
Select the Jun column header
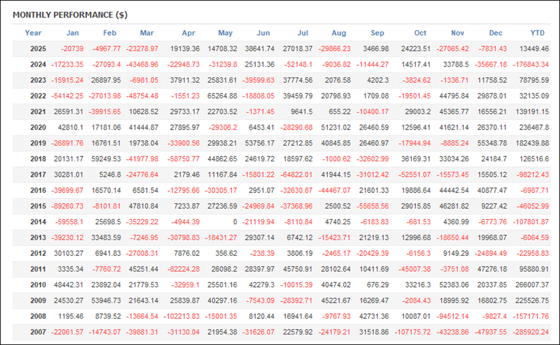coord(263,33)
